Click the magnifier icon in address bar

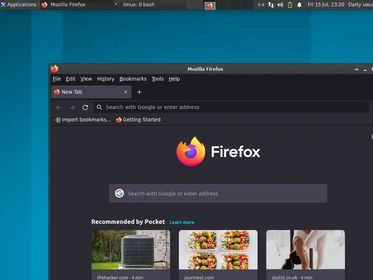(99, 107)
